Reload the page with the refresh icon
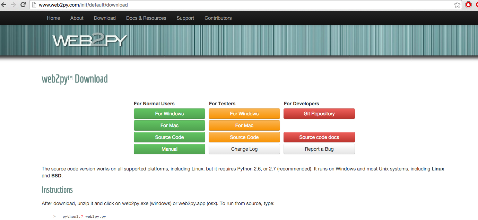The height and width of the screenshot is (220, 478). (x=23, y=5)
